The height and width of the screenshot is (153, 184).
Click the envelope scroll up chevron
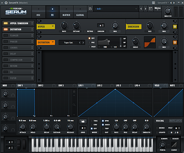tap(74, 96)
